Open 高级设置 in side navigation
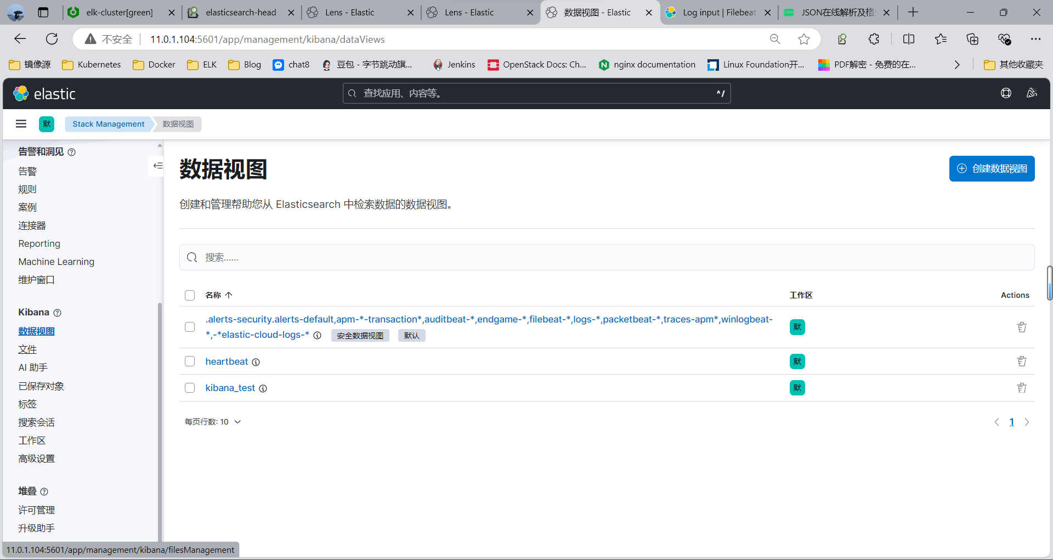 pos(36,459)
